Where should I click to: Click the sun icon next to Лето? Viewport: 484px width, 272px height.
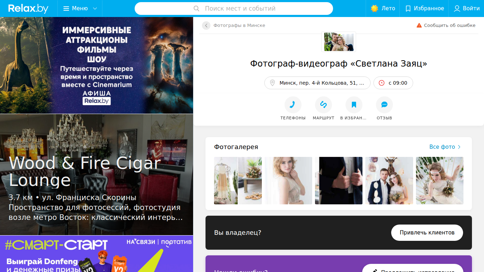tap(374, 8)
